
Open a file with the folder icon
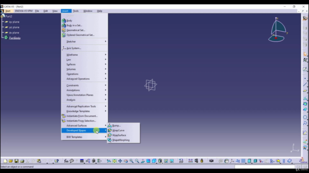click(x=11, y=161)
